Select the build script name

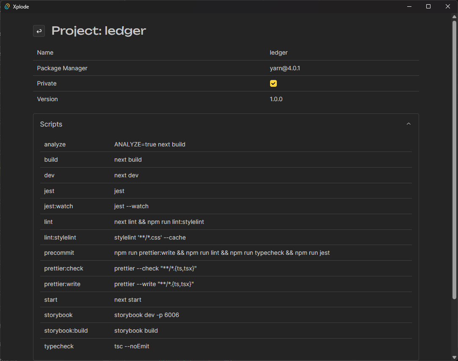point(51,160)
